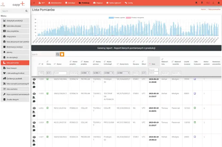
Task: Click the eye icon for measurement 11027
Action: pyautogui.click(x=34, y=137)
